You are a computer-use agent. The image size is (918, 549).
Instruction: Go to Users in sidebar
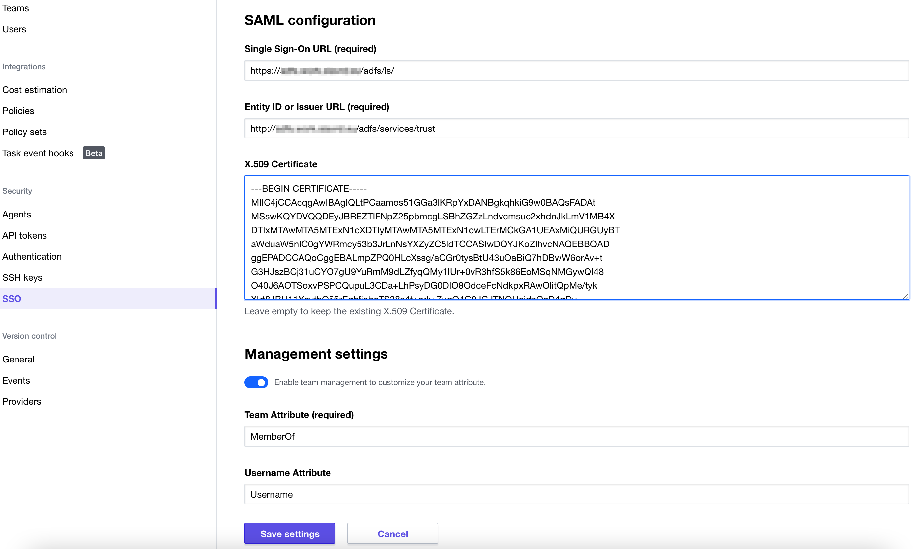(14, 29)
